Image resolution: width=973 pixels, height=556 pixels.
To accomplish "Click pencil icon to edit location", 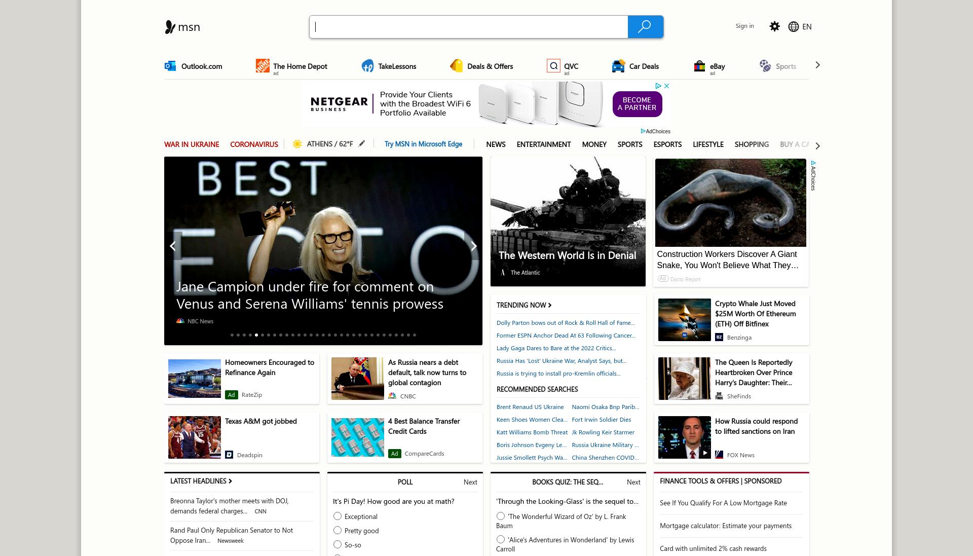I will click(x=361, y=144).
